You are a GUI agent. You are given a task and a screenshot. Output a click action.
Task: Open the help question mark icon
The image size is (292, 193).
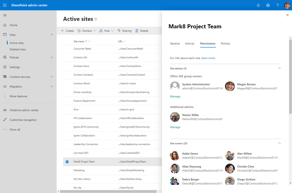277,5
